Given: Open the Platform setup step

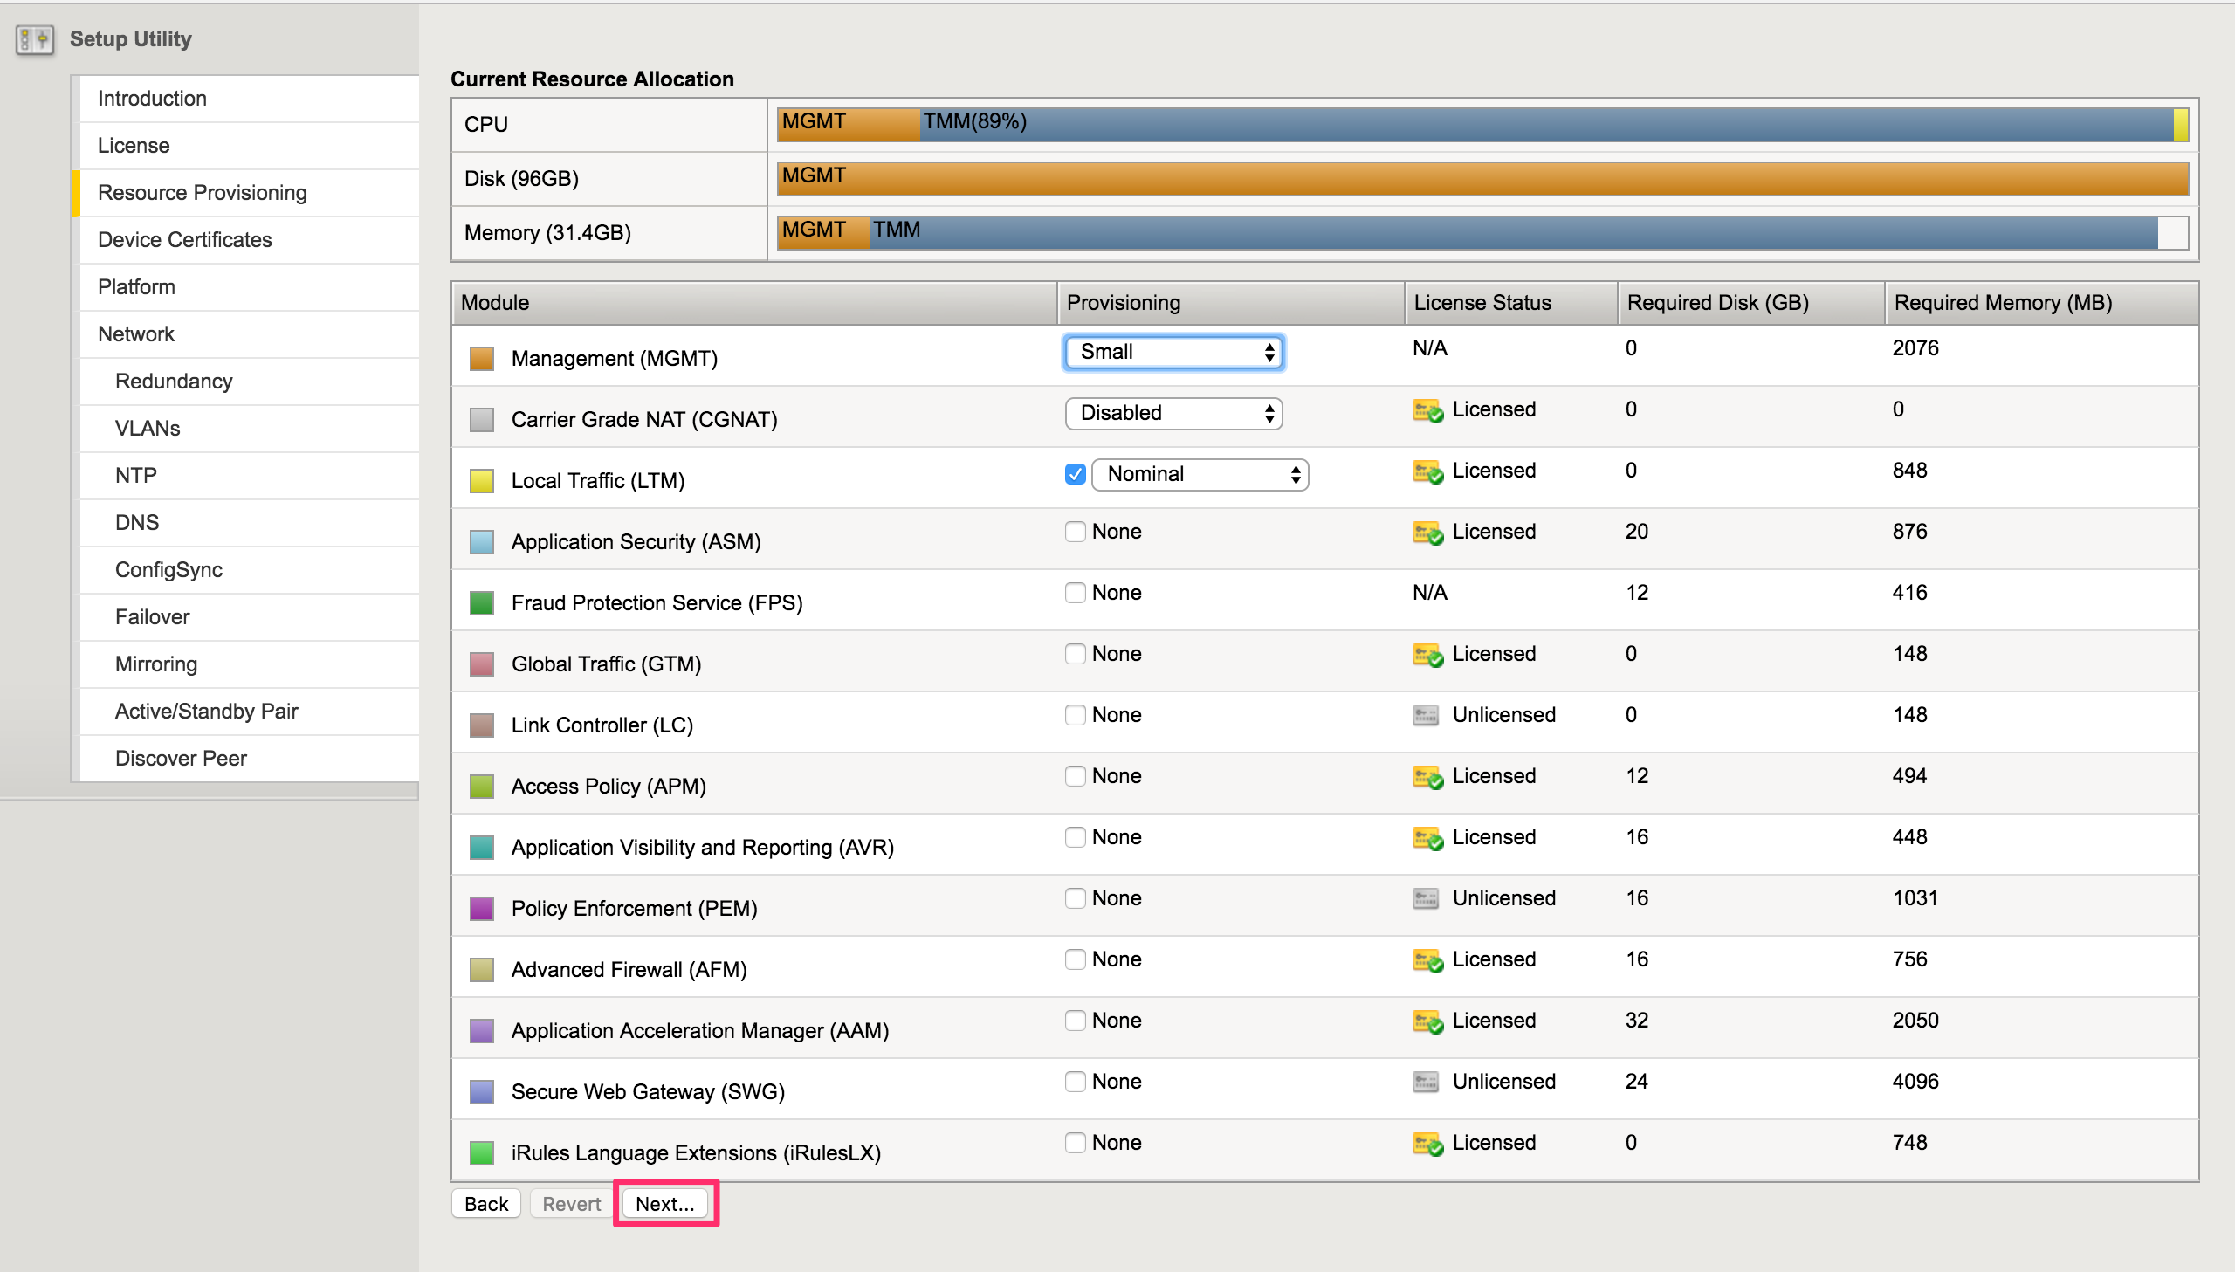Looking at the screenshot, I should (x=249, y=287).
